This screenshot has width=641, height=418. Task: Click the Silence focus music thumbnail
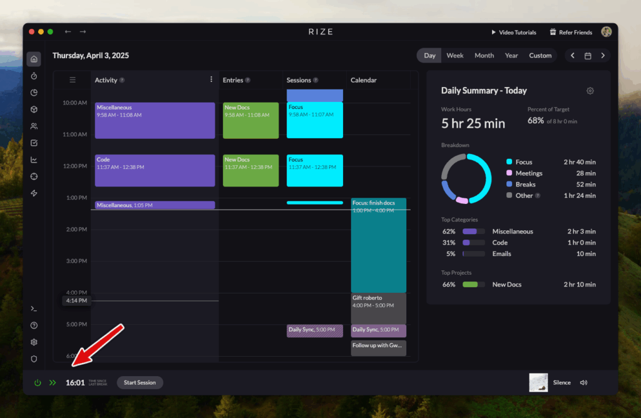coord(538,382)
